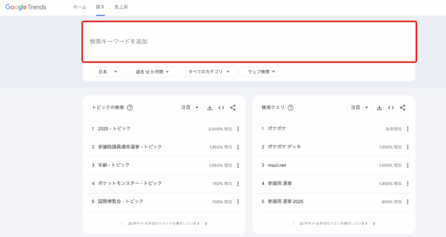Open the 国際博覧会 - トピック row
The image size is (446, 237).
point(164,202)
